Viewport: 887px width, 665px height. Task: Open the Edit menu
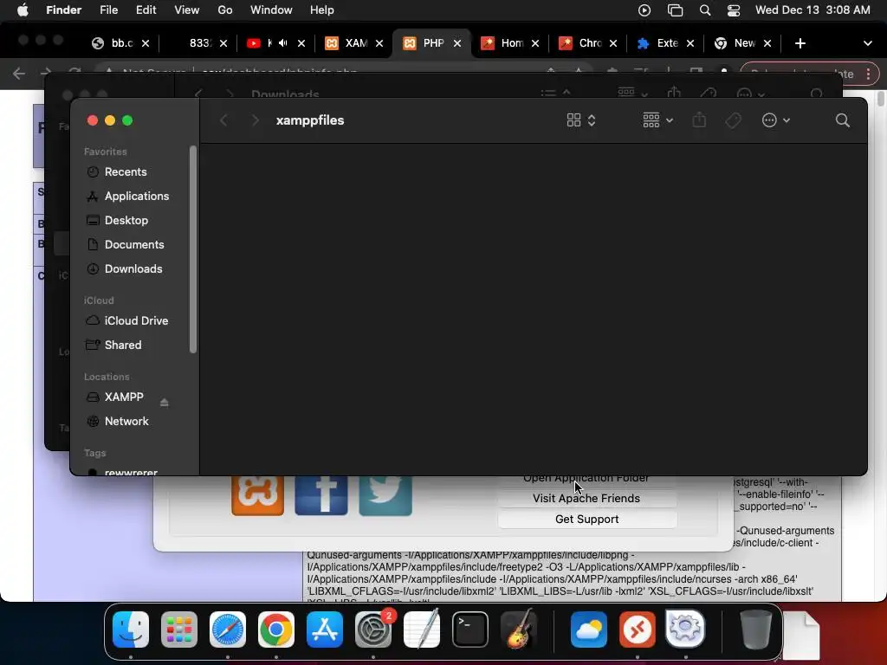coord(146,10)
